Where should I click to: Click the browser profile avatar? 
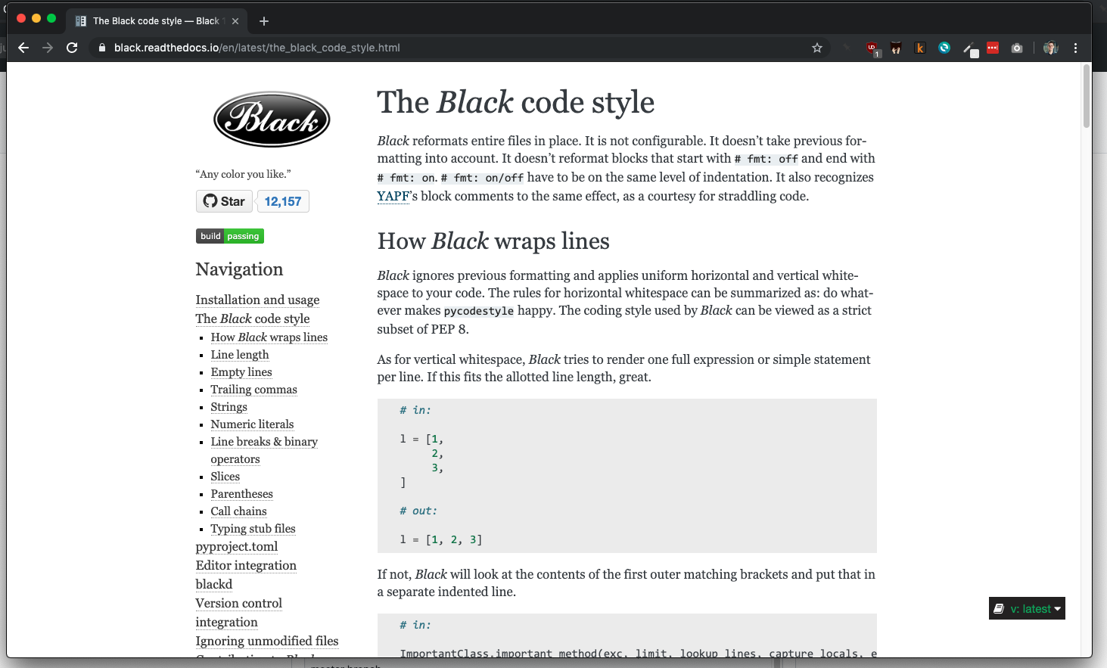coord(1051,47)
